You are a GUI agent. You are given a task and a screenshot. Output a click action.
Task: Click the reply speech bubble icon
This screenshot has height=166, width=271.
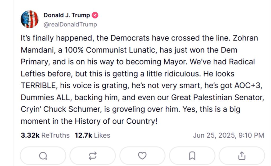(x=43, y=156)
